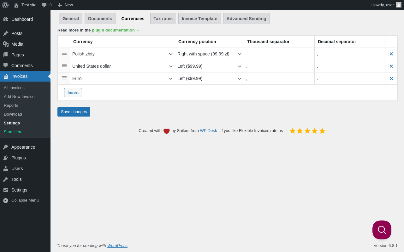404x252 pixels.
Task: Grab the Polish złoty row drag handle
Action: click(64, 53)
